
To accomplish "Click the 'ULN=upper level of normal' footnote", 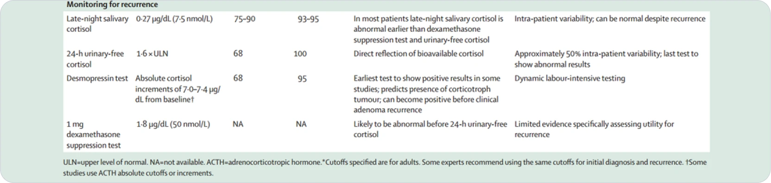I will (x=105, y=163).
